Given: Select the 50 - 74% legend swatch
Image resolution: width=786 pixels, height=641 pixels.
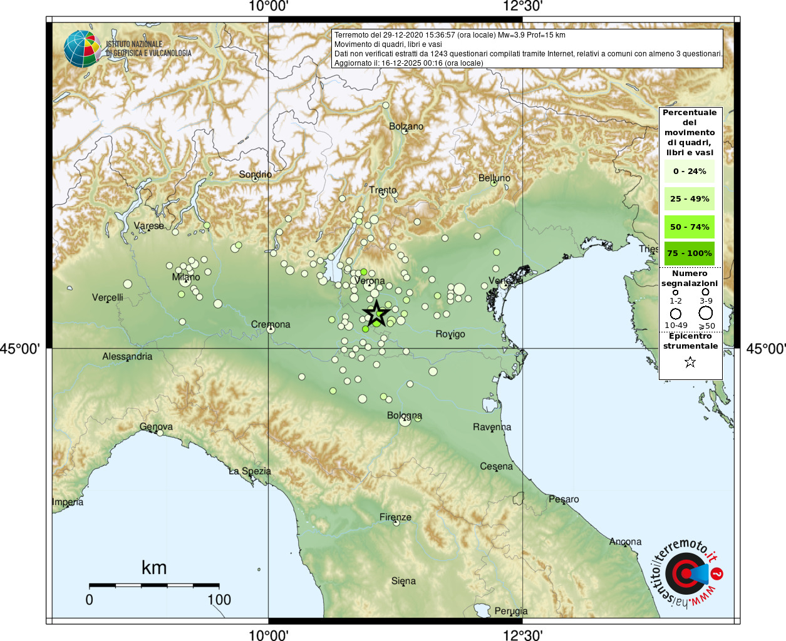Looking at the screenshot, I should point(690,227).
